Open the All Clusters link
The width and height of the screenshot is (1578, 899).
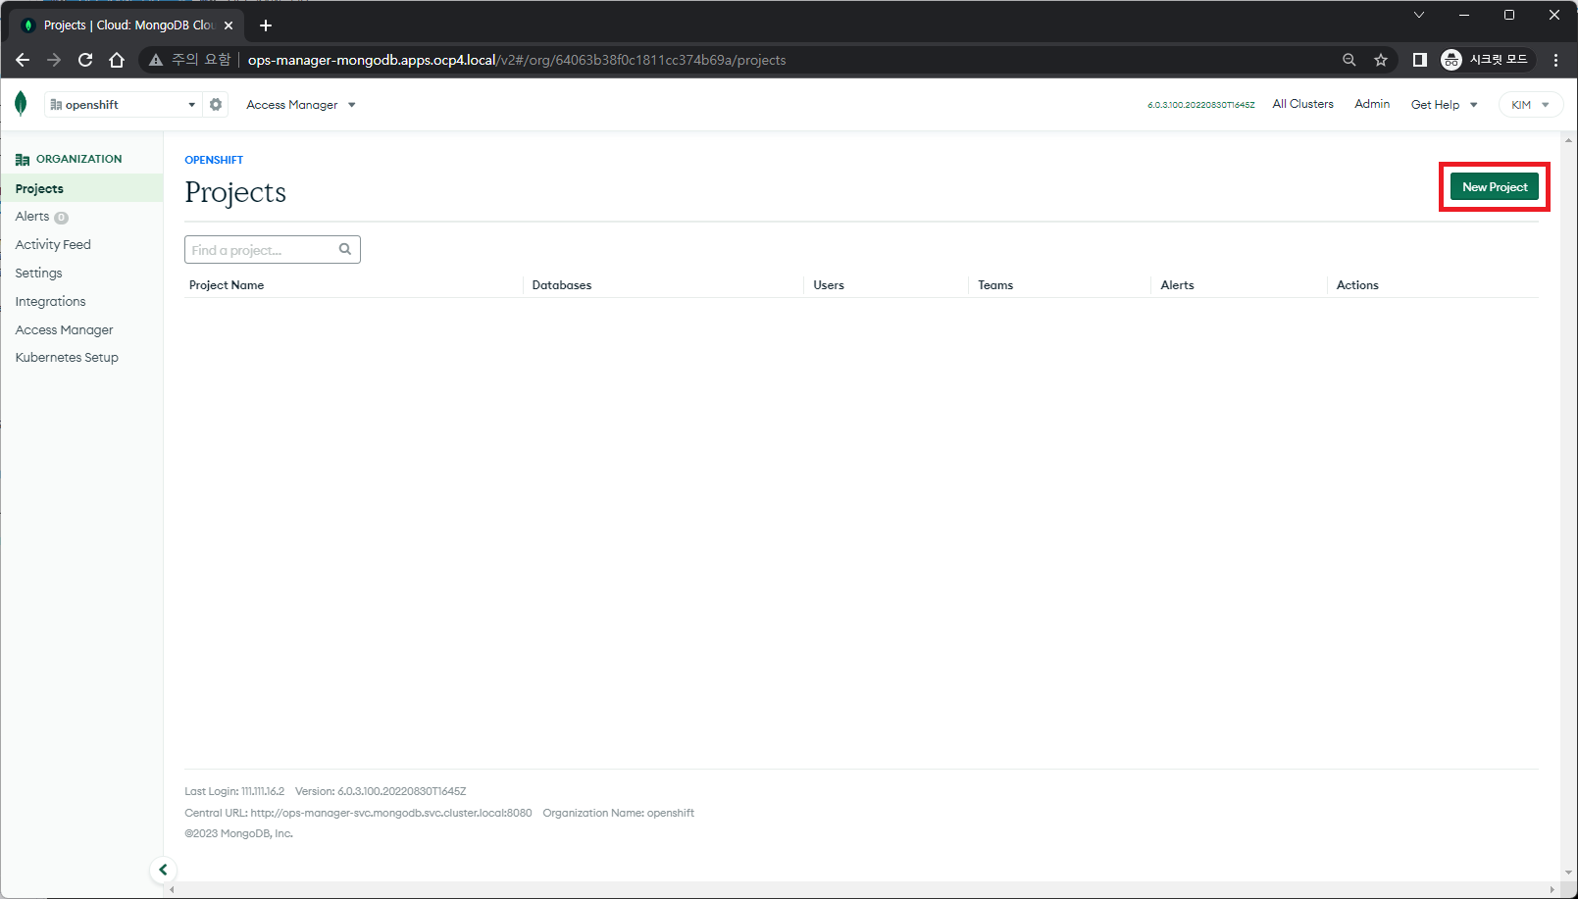(1302, 104)
